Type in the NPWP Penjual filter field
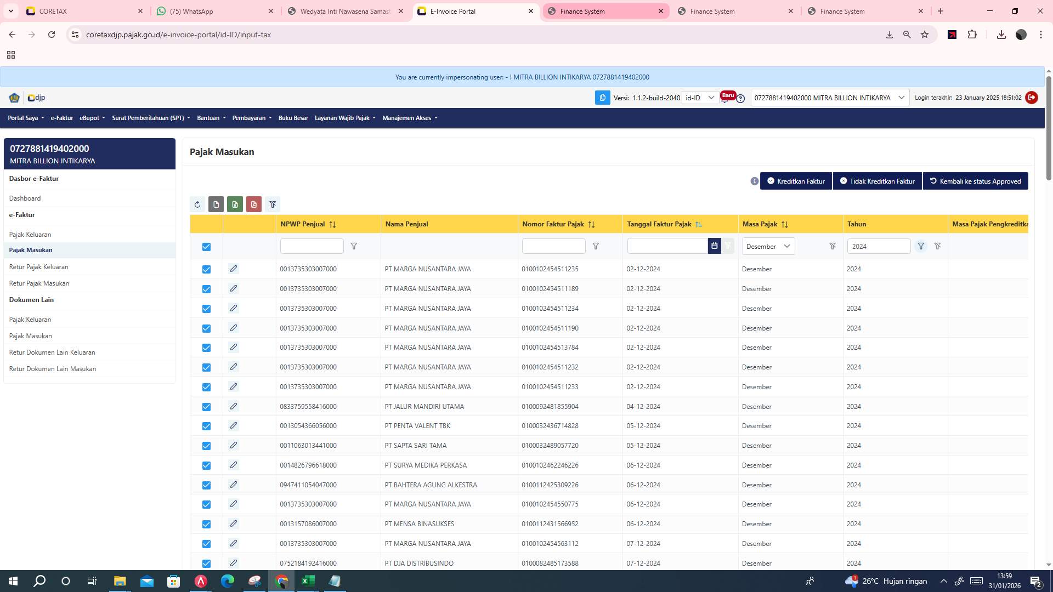The image size is (1053, 592). pyautogui.click(x=312, y=246)
